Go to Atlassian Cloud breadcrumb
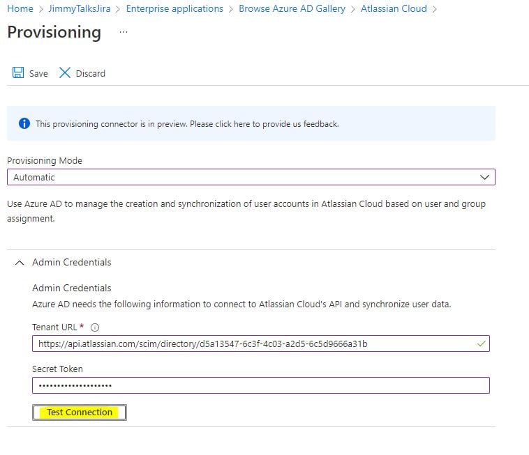 [x=394, y=8]
